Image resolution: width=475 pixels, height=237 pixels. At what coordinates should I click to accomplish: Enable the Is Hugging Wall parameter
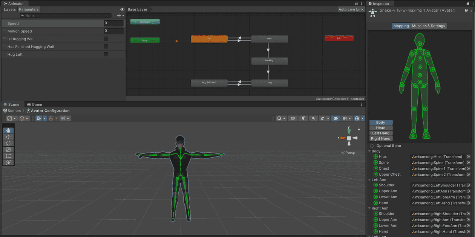pyautogui.click(x=106, y=39)
